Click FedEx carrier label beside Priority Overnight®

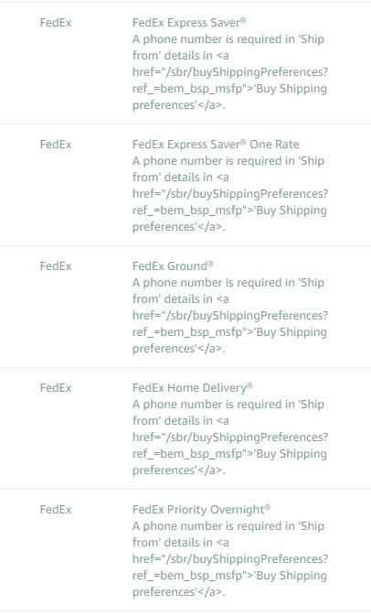click(x=56, y=510)
